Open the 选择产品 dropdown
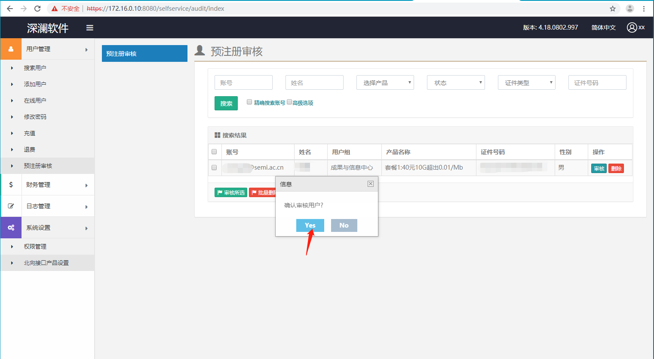654x359 pixels. point(385,82)
